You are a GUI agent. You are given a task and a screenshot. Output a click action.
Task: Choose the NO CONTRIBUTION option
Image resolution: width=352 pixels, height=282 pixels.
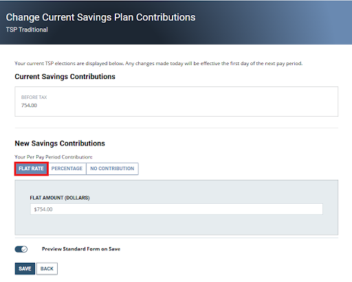pos(112,169)
